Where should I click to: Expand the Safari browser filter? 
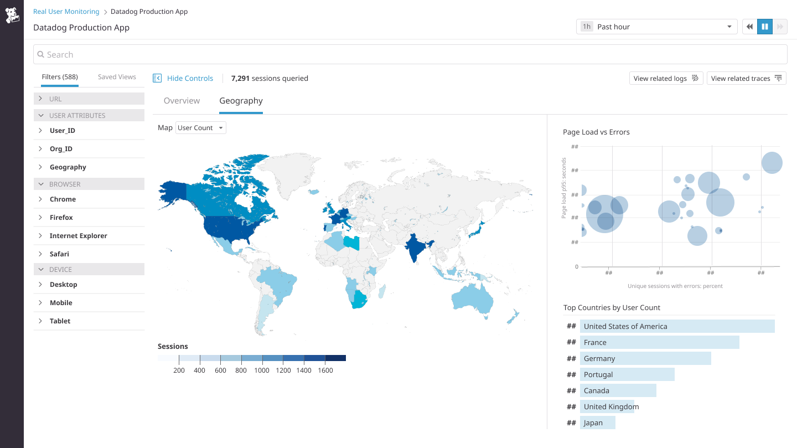coord(40,254)
